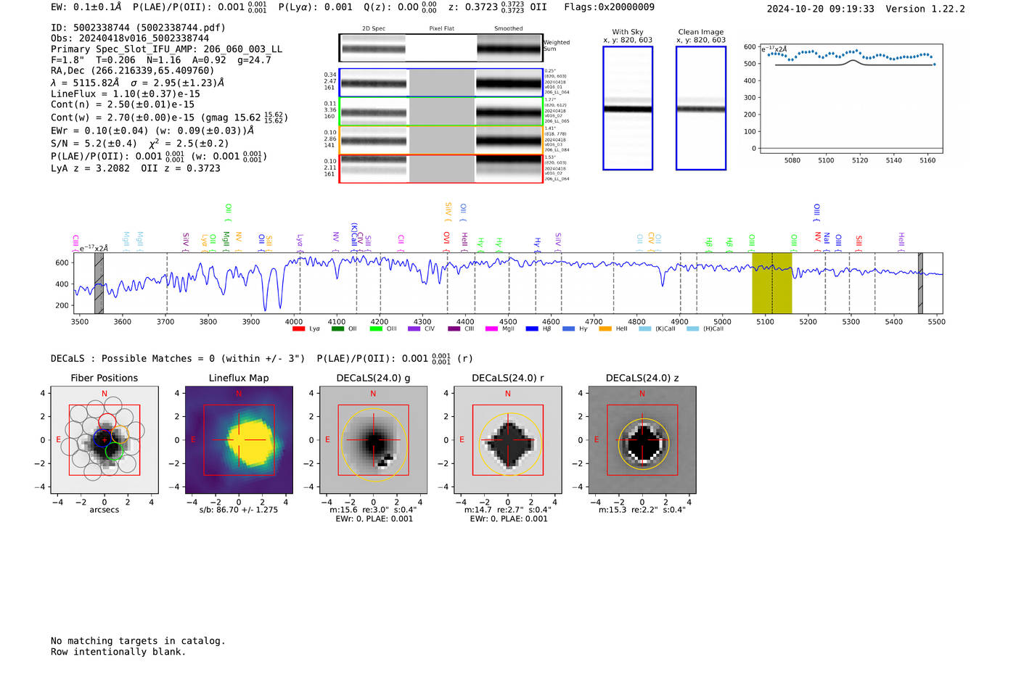Click the z: 0.3723 OII header value

[x=497, y=7]
